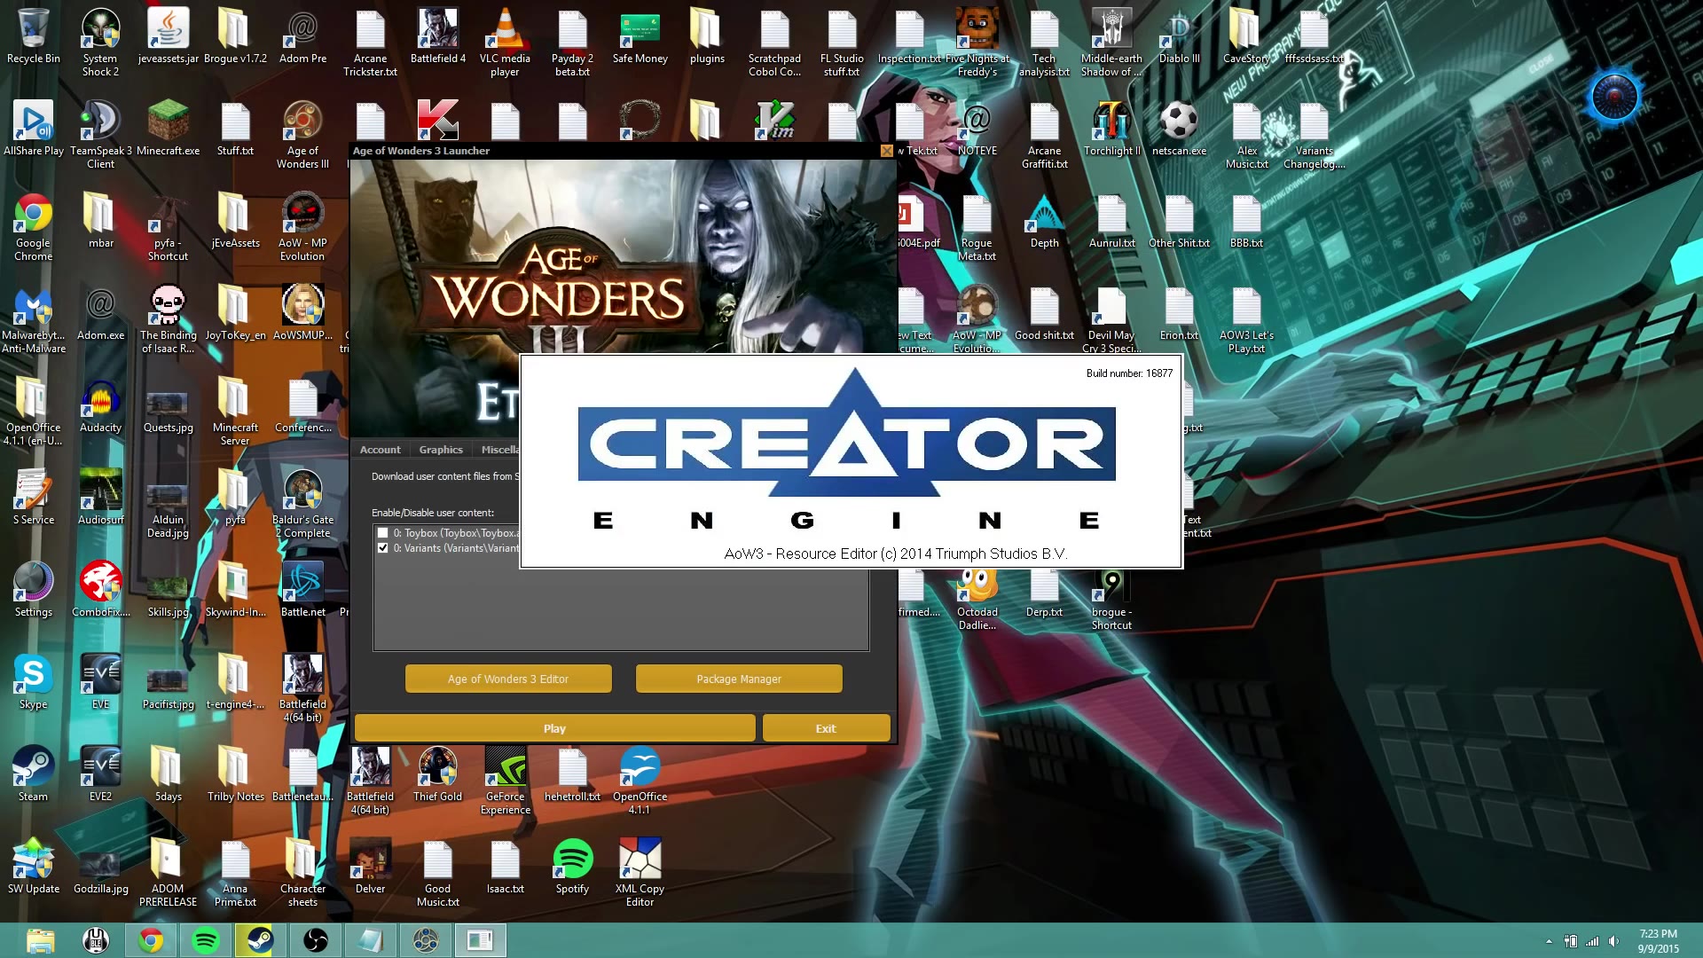Screen dimensions: 1703x958
Task: Open the Minecraft Server folder
Action: (x=235, y=411)
